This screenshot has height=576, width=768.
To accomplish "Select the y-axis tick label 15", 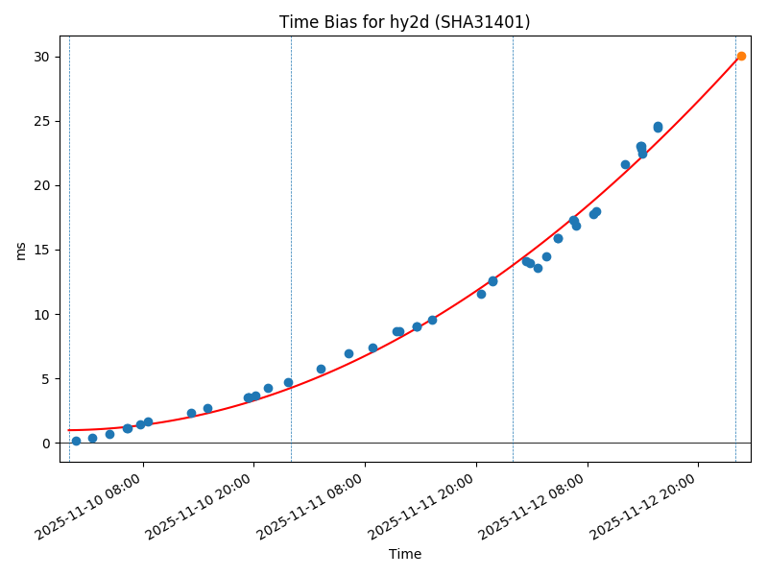I will tap(41, 251).
